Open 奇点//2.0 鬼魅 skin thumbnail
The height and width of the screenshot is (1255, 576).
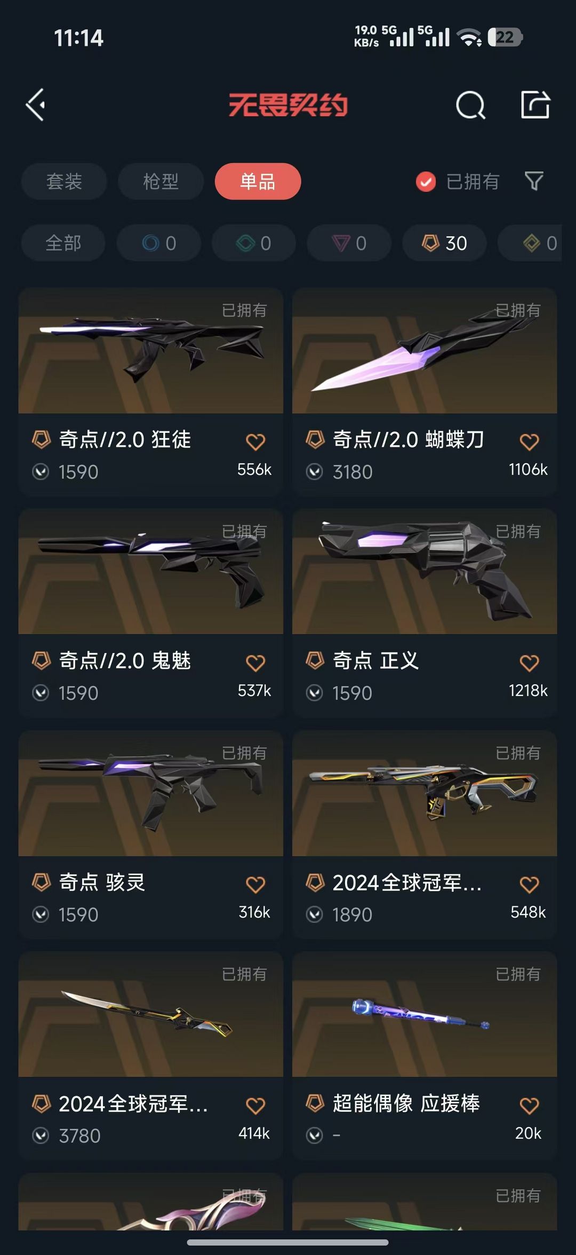[150, 572]
